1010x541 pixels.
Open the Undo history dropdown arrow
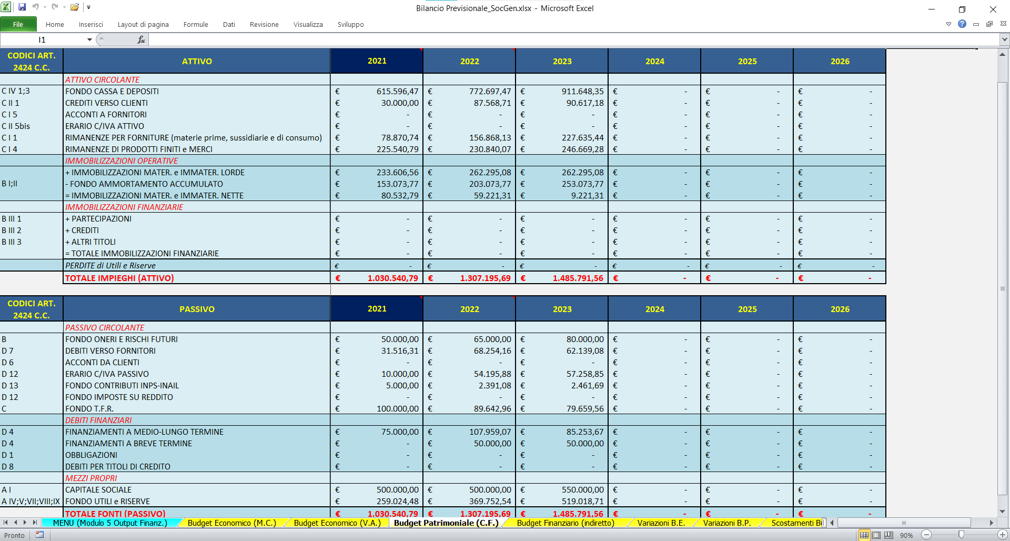(45, 7)
